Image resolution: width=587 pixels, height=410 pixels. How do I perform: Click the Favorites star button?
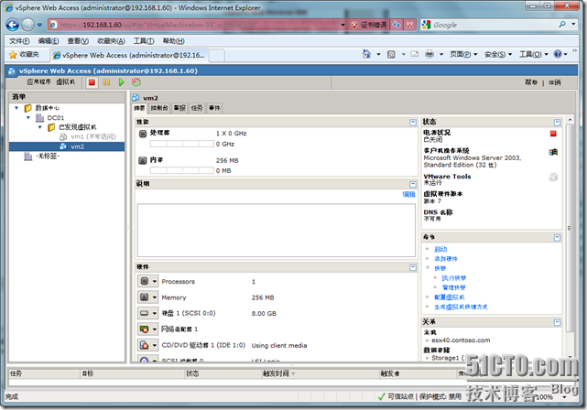pos(25,55)
